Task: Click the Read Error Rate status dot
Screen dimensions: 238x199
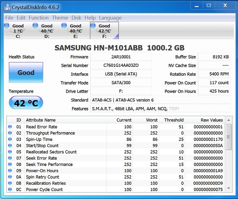Action: pos(10,127)
